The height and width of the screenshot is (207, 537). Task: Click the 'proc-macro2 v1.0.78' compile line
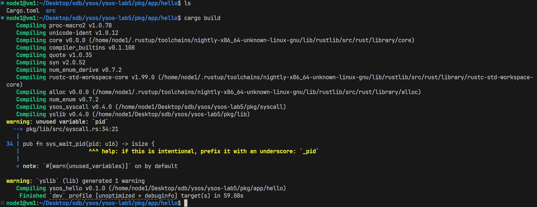(64, 25)
